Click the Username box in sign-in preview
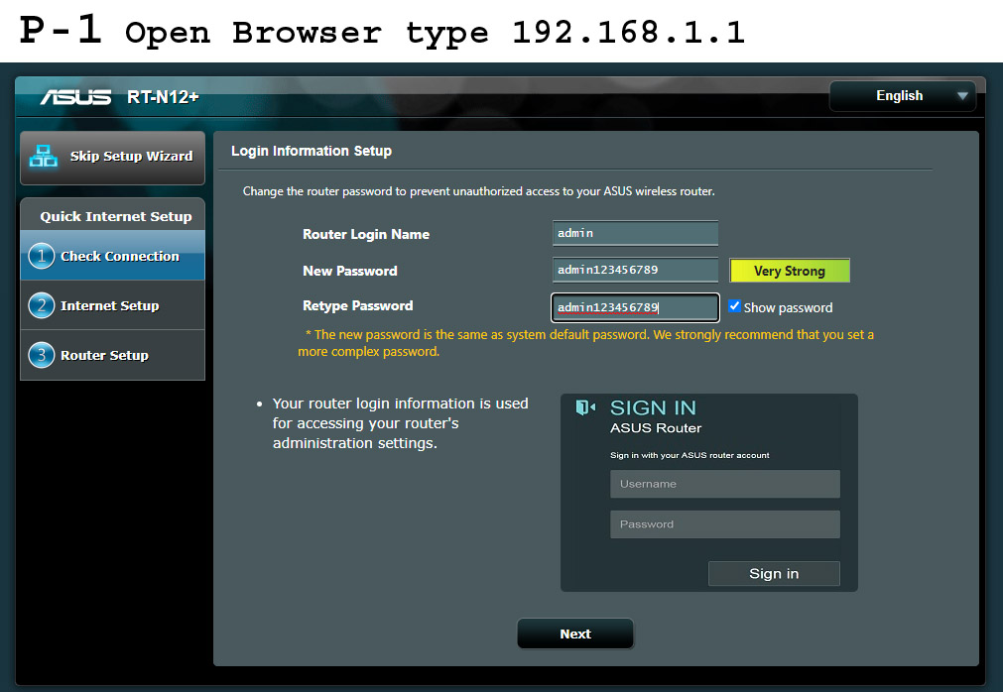The width and height of the screenshot is (1003, 692). tap(724, 484)
